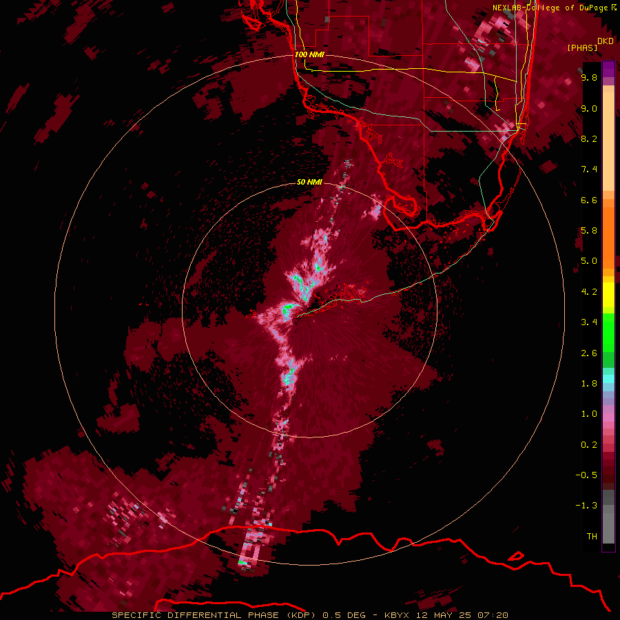This screenshot has height=620, width=620.
Task: Pick the bright green color bar segment
Action: (x=608, y=332)
